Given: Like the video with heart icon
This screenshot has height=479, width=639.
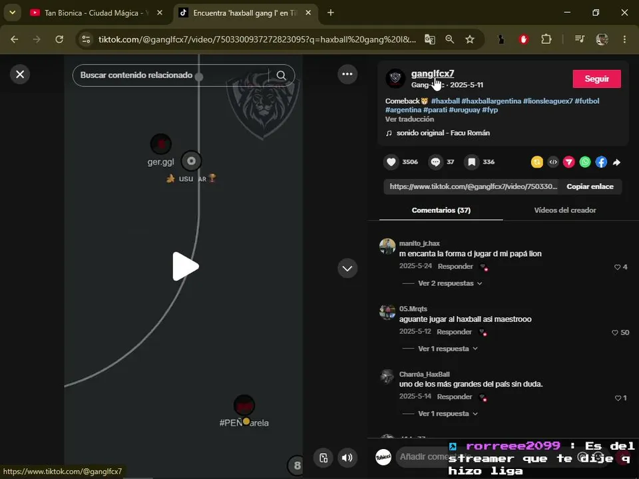Looking at the screenshot, I should [391, 162].
